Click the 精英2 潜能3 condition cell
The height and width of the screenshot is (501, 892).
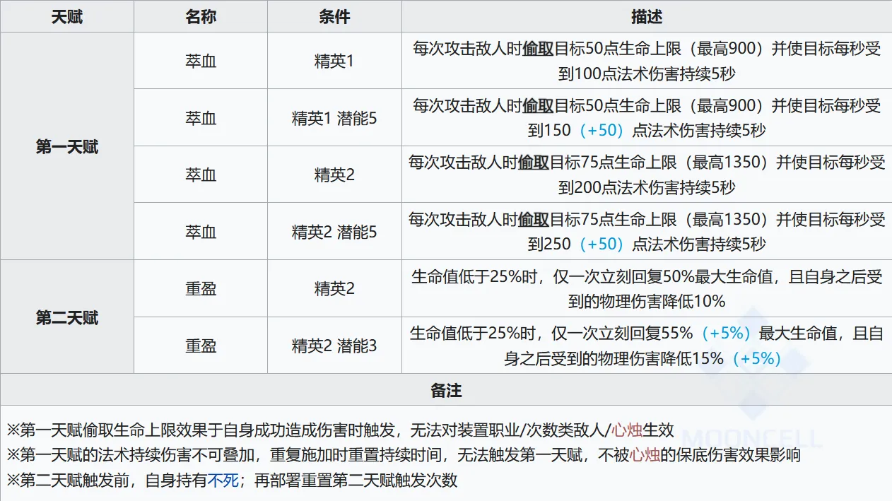coord(334,346)
